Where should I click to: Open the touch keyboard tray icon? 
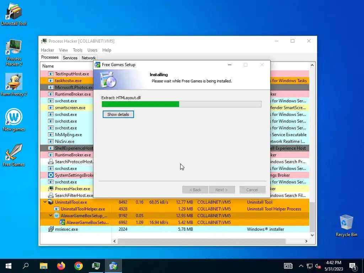coord(288,266)
